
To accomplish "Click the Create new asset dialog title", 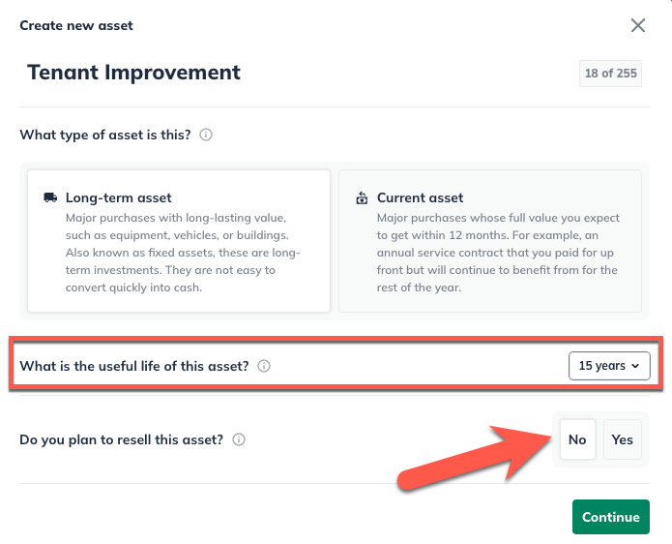I will [x=76, y=26].
